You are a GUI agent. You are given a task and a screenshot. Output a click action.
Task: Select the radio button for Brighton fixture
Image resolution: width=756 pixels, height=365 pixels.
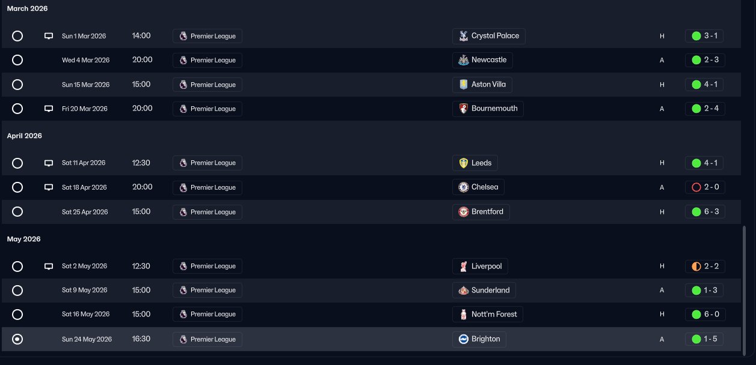click(x=17, y=339)
